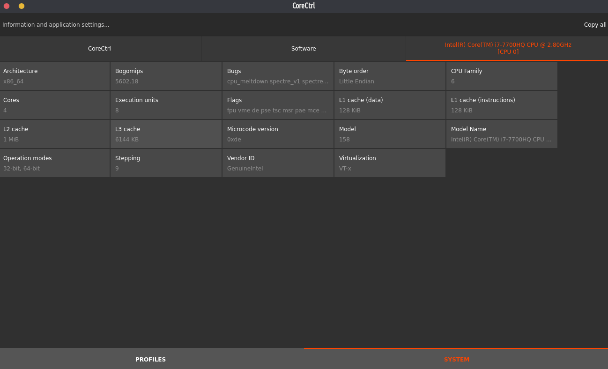Image resolution: width=608 pixels, height=369 pixels.
Task: Select the Flags tile
Action: click(x=278, y=105)
